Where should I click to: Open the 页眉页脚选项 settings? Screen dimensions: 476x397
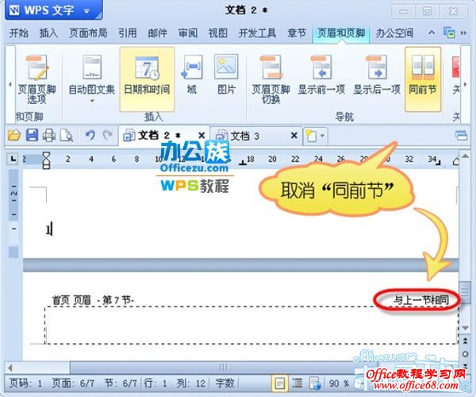36,79
